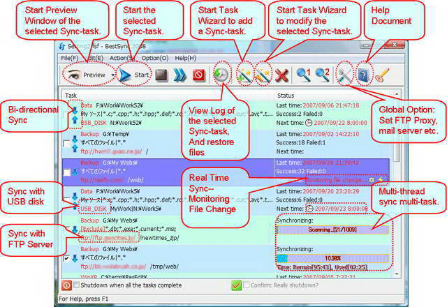Viewport: 447px width, 307px height.
Task: Open the Action menu
Action: tap(122, 58)
